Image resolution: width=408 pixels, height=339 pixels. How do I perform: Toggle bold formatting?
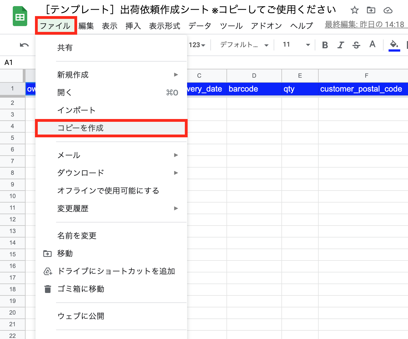(x=325, y=45)
